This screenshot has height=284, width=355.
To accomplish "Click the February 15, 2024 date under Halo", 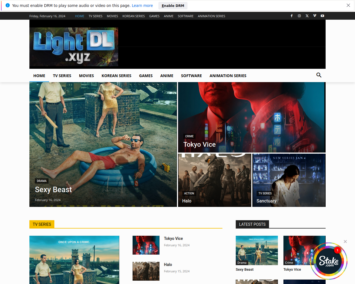I will click(177, 271).
